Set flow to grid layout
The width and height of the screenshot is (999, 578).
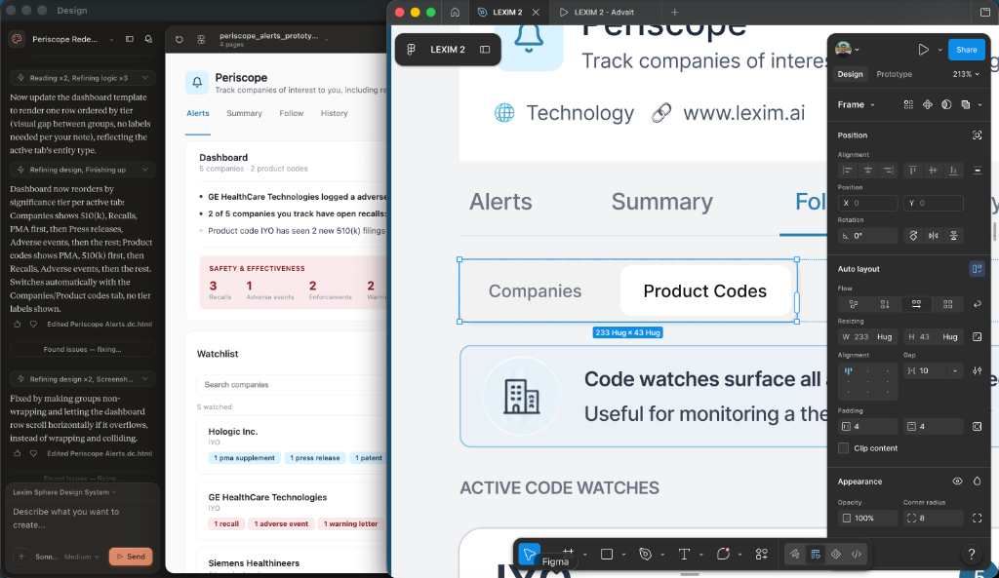click(x=947, y=304)
